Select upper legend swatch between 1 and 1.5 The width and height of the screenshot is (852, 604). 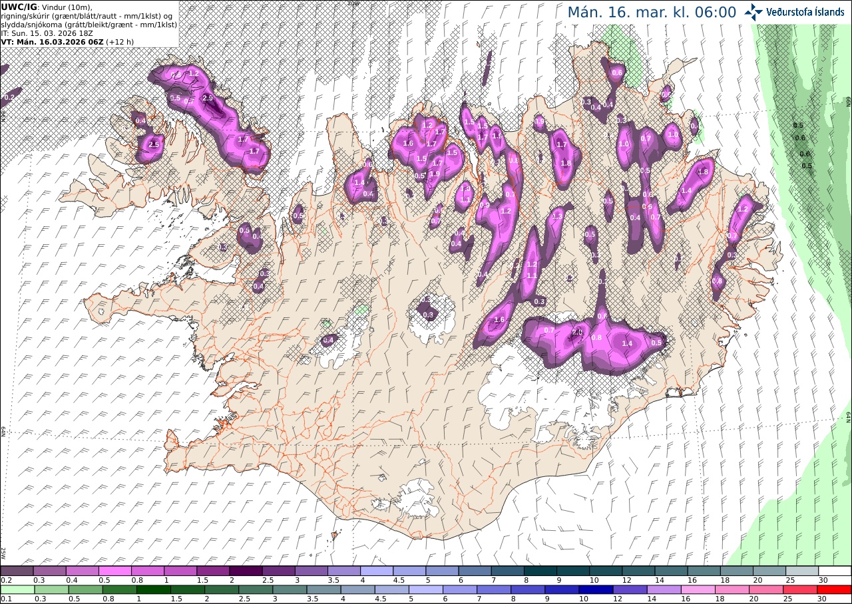180,571
